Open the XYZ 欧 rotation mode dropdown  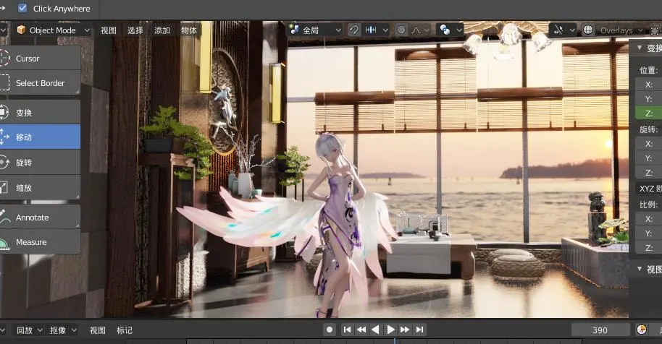tap(648, 188)
